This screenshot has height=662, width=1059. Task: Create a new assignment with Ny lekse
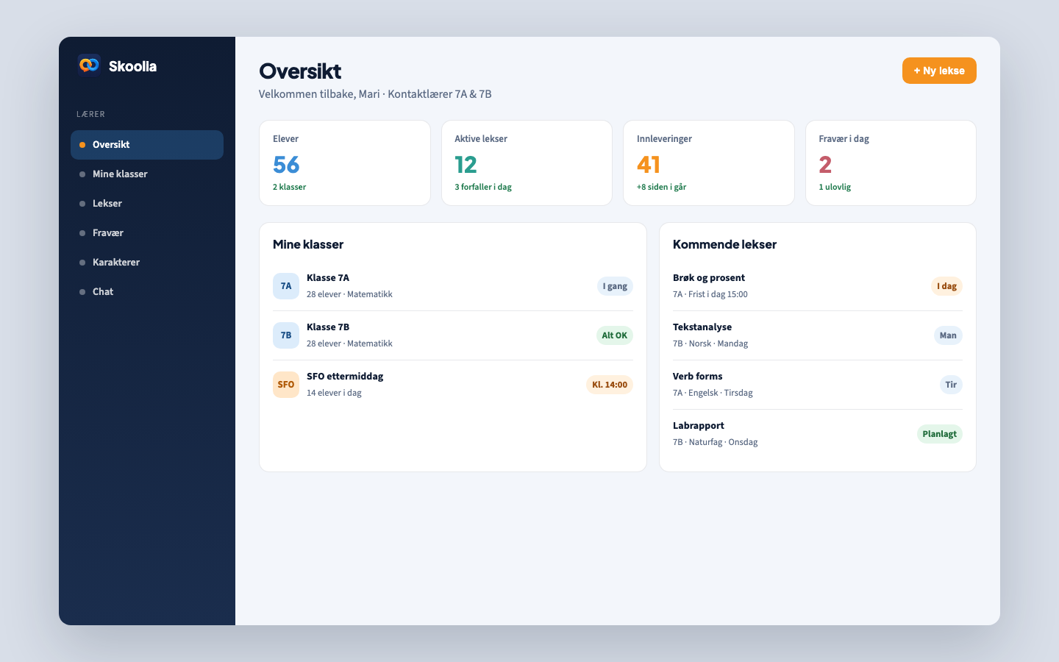pyautogui.click(x=939, y=71)
